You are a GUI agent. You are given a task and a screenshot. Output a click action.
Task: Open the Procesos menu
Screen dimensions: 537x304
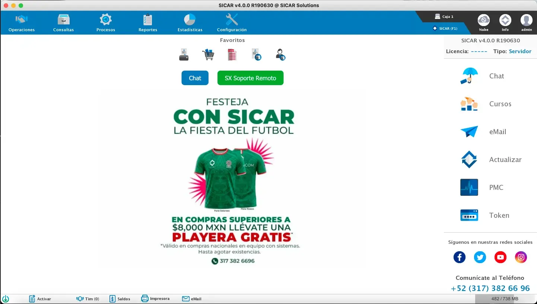[x=106, y=23]
